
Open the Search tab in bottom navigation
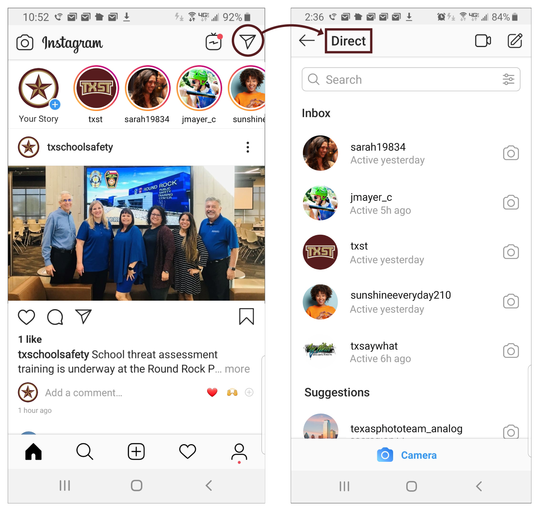(85, 451)
